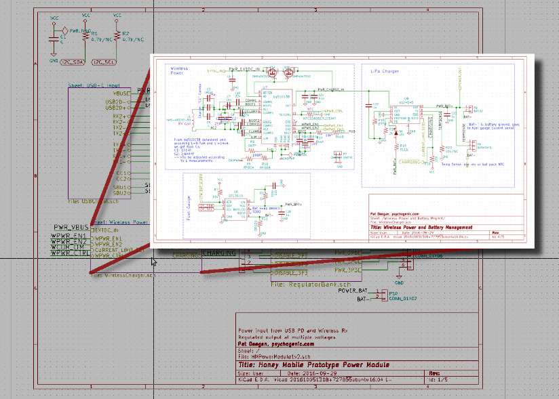Image resolution: width=559 pixels, height=399 pixels.
Task: Click 'File: WirelessCharger.sch' text
Action: (x=123, y=275)
